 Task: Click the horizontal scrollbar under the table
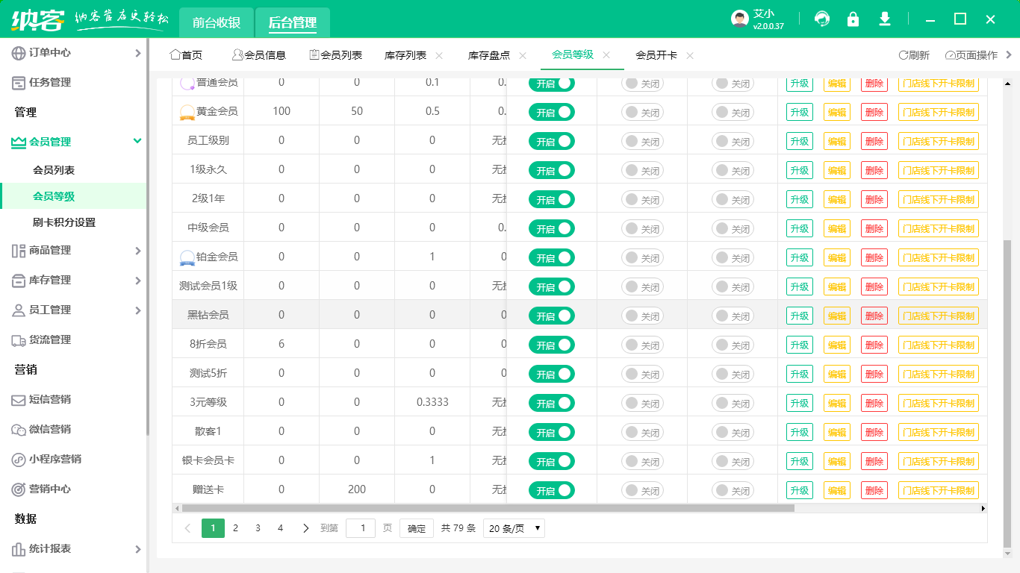485,508
